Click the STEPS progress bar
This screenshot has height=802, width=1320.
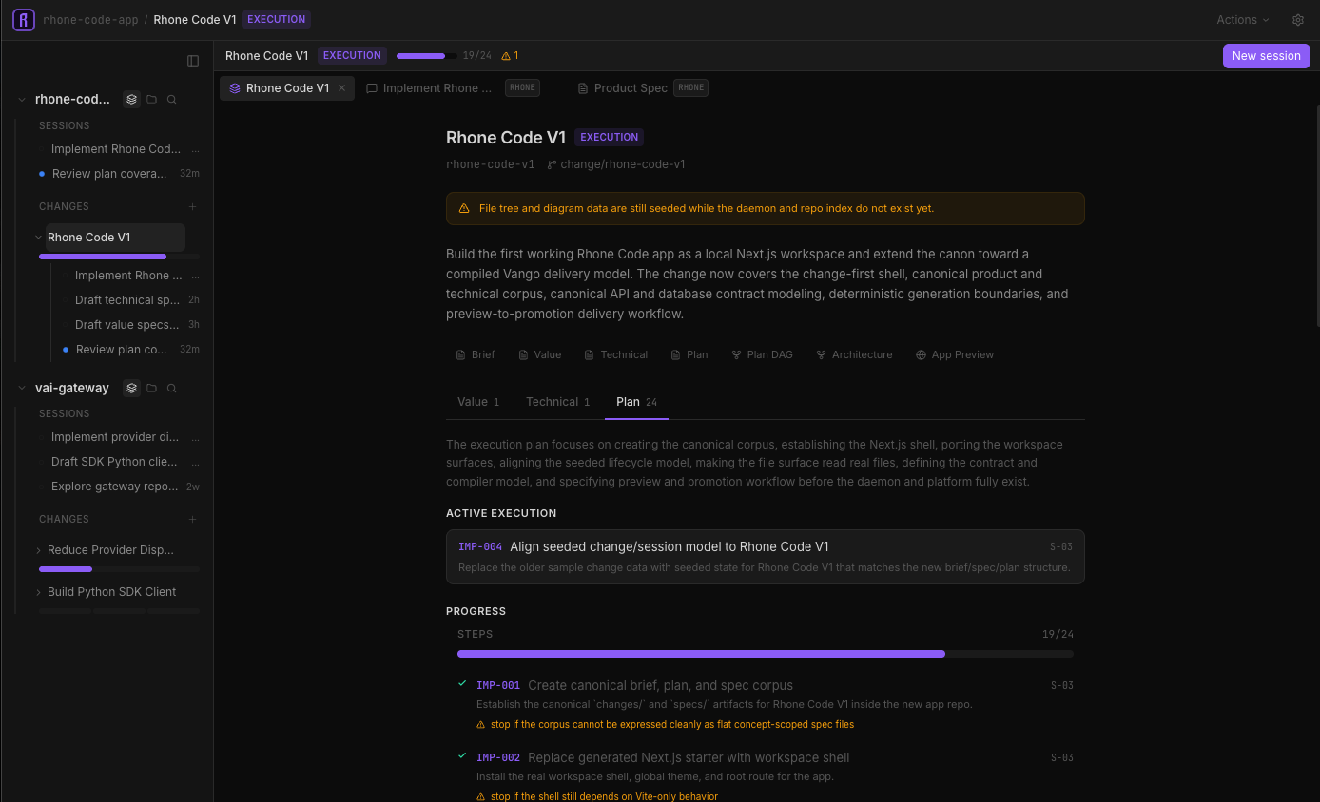766,654
